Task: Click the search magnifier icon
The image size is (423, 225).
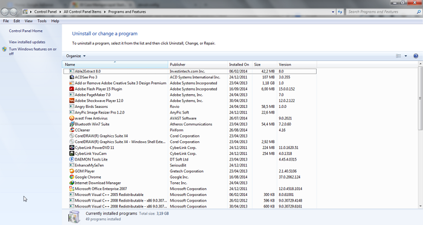Action: pyautogui.click(x=419, y=12)
